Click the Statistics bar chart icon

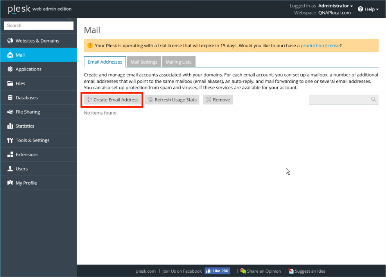tap(10, 126)
